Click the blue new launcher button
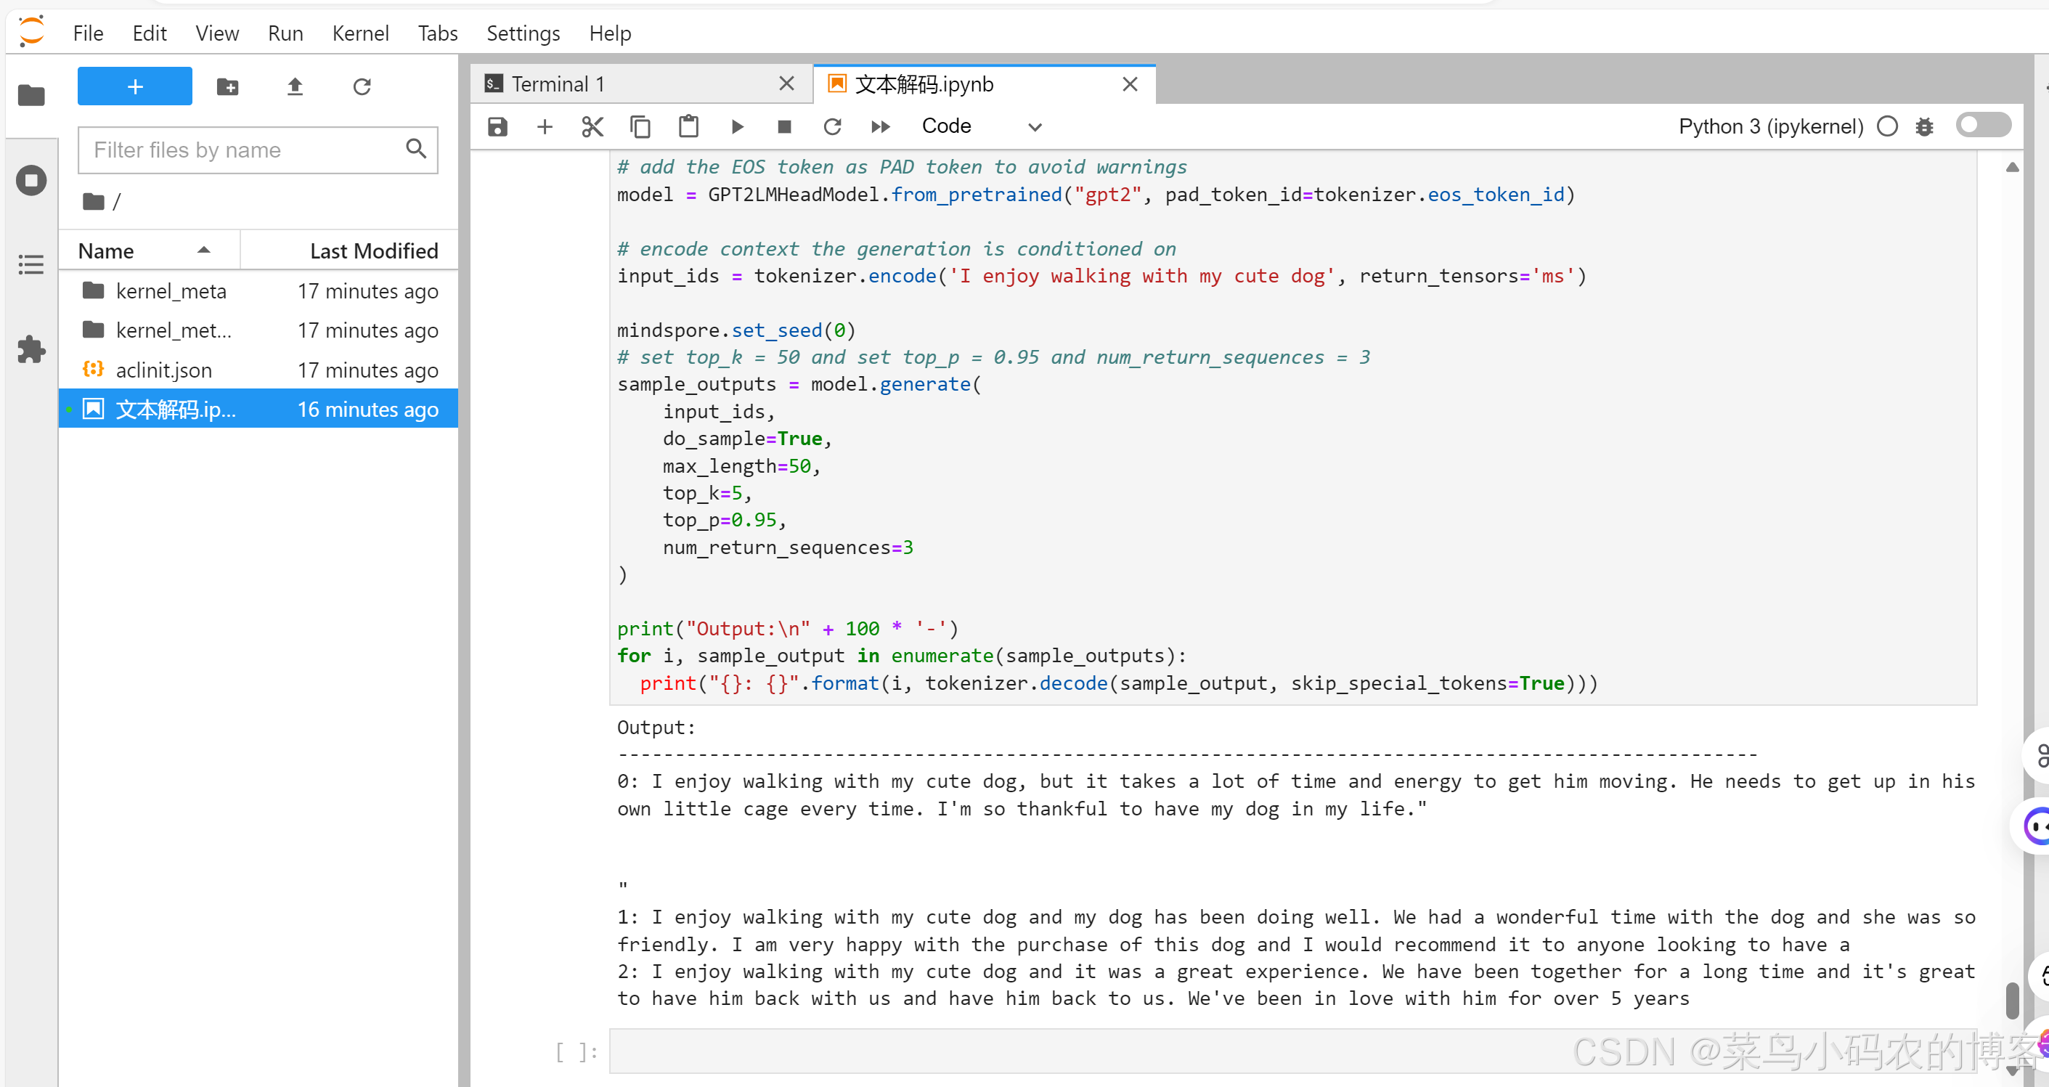Screen dimensions: 2049x1087 [x=135, y=86]
